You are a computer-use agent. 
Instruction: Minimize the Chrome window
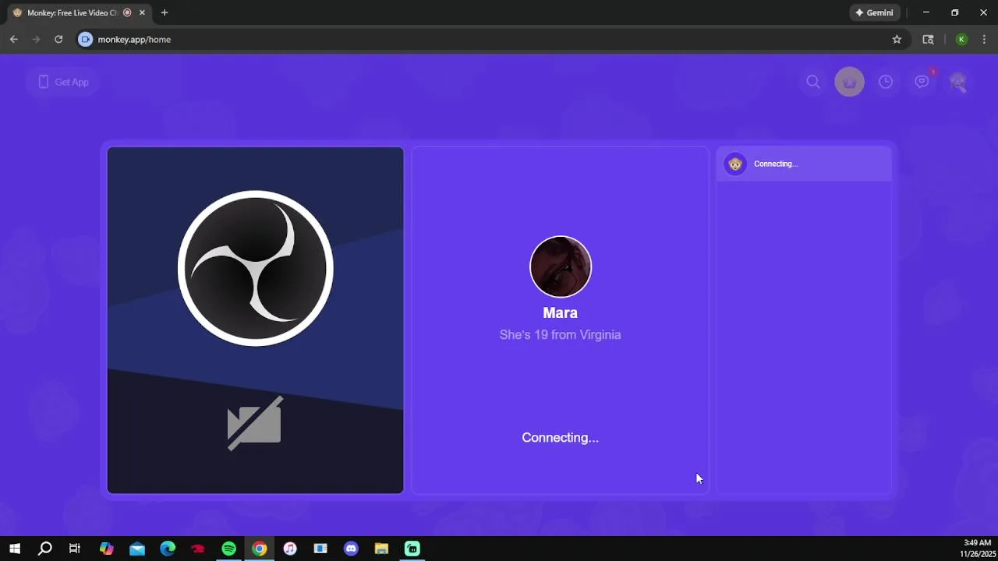[926, 12]
